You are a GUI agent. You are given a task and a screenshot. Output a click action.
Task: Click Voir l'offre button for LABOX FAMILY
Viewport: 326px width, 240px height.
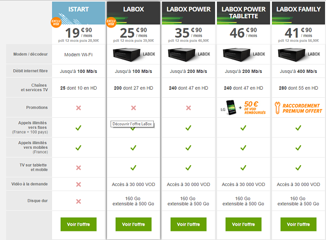tap(298, 224)
